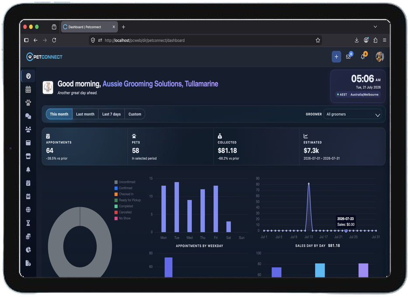Open the user profile avatar in header

(380, 56)
